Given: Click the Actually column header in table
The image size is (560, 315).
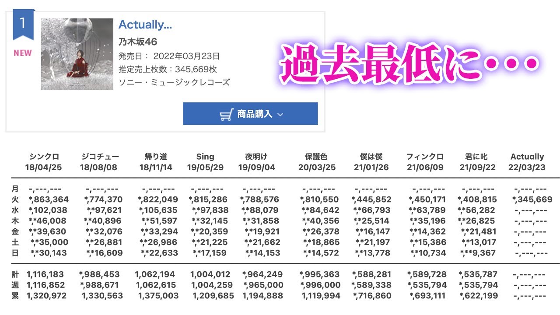Looking at the screenshot, I should (x=527, y=157).
